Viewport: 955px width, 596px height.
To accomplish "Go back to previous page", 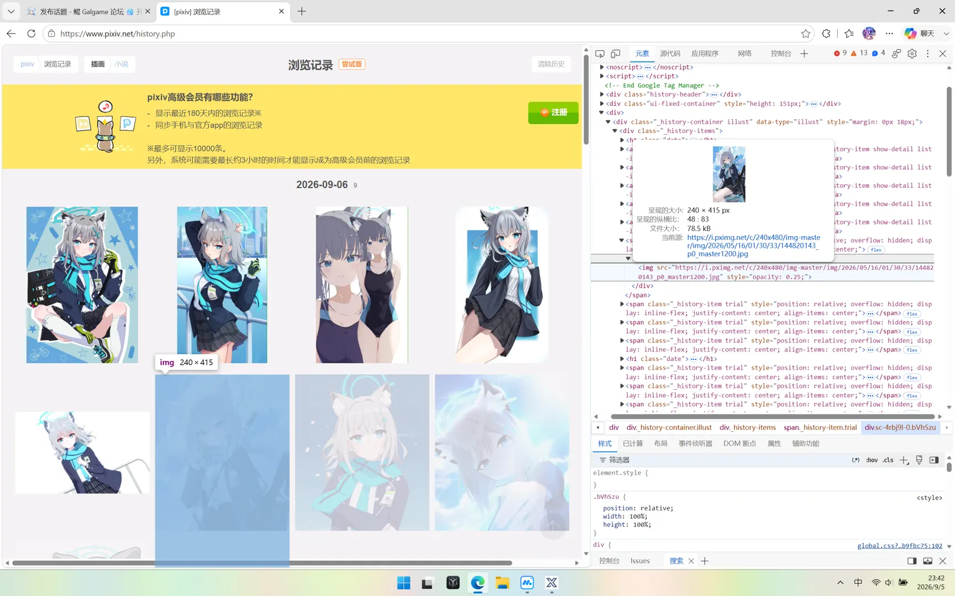I will coord(11,34).
